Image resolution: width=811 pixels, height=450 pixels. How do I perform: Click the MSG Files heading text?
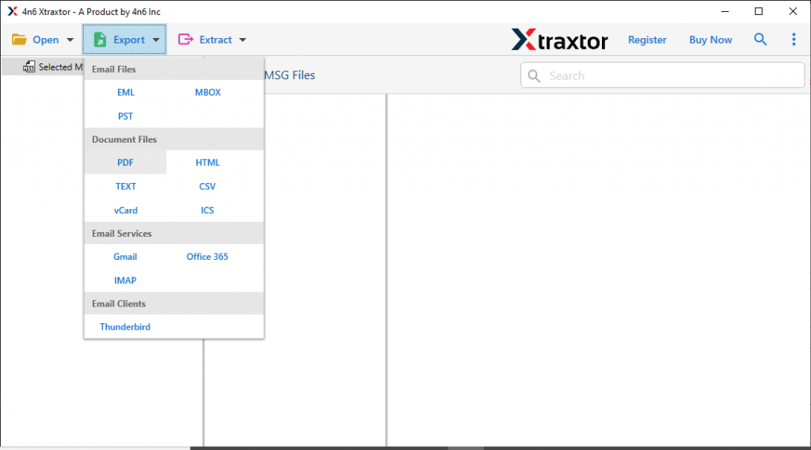[x=290, y=75]
